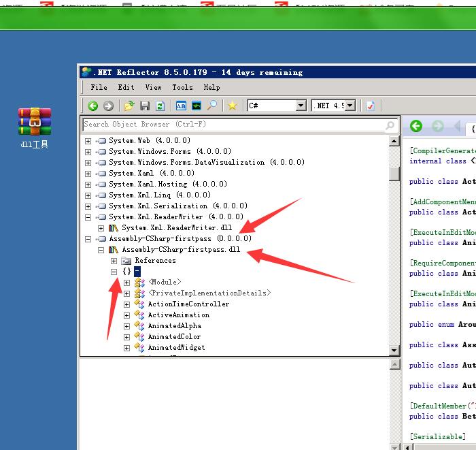Click the Search Object Browser input field
The width and height of the screenshot is (476, 450).
pyautogui.click(x=235, y=125)
